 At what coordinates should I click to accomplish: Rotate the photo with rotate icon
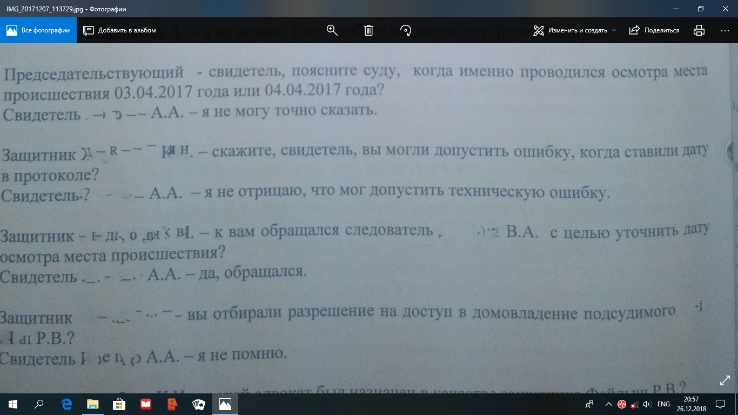tap(406, 30)
